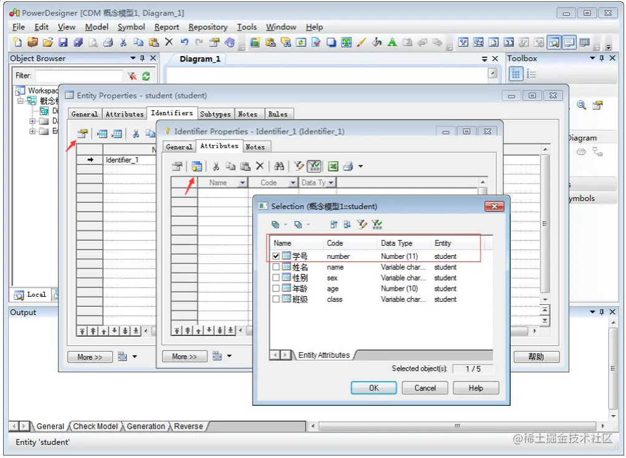This screenshot has height=458, width=626.
Task: Check the 年龄 age attribute checkbox
Action: click(x=276, y=289)
